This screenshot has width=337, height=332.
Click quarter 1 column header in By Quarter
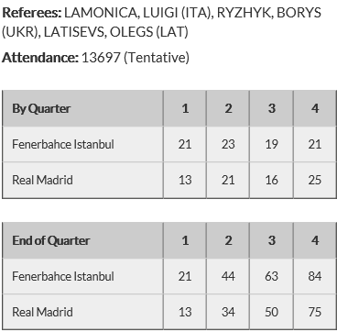click(x=185, y=108)
